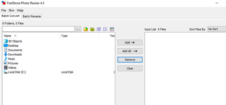The width and height of the screenshot is (226, 105).
Task: Select the Documents folder icon
Action: coord(6,50)
